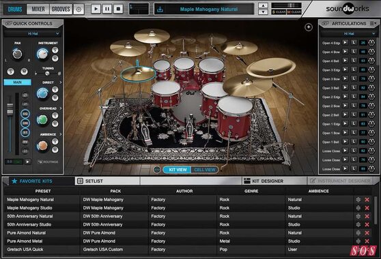Click the main volume fader handle
Viewport: 381px width, 259px height.
pyautogui.click(x=10, y=109)
